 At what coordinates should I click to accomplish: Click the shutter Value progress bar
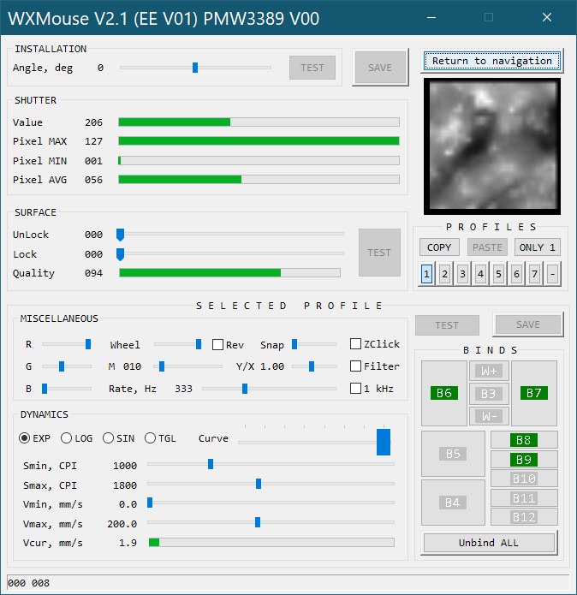click(x=259, y=122)
